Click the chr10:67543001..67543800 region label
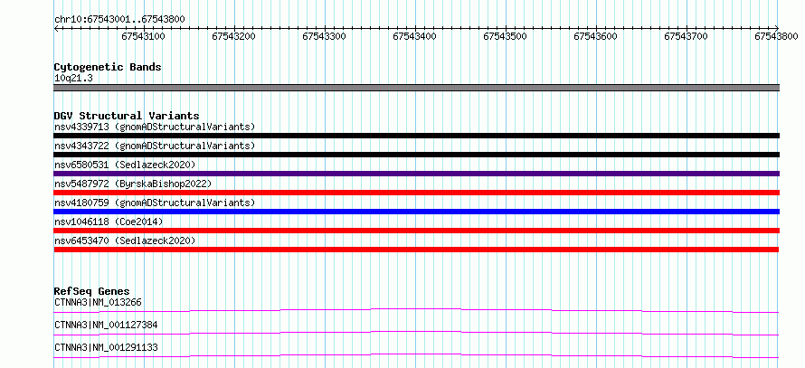Screen dimensions: 805x368 (x=119, y=19)
